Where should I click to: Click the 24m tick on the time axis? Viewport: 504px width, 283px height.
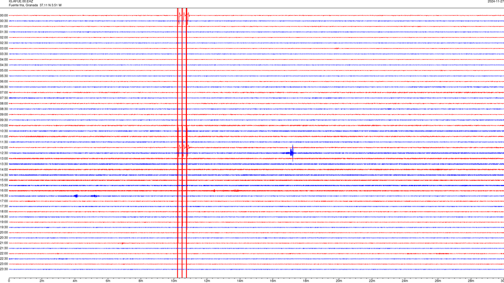coord(405,281)
